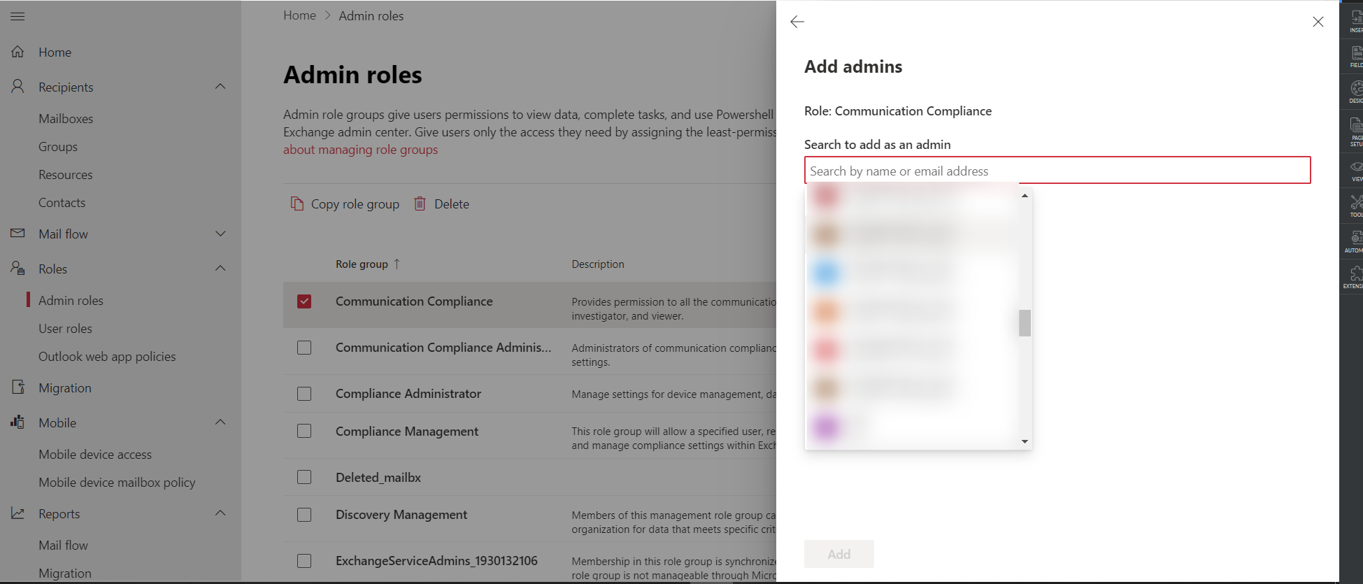Check the Compliance Administrator checkbox
Image resolution: width=1363 pixels, height=584 pixels.
pos(304,394)
